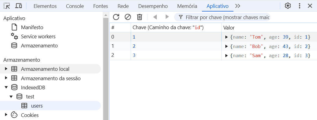The width and height of the screenshot is (317, 120).
Task: Click the IndexedDB database icon
Action: point(14,87)
